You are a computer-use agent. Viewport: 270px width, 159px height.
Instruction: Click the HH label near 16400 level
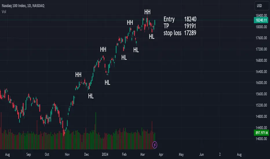click(78, 75)
